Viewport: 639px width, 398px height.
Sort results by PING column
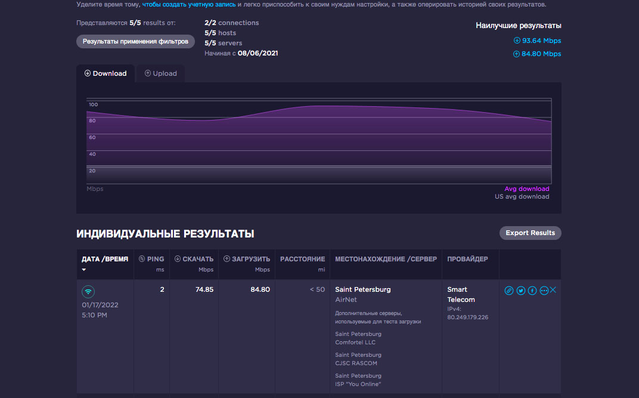pyautogui.click(x=151, y=259)
